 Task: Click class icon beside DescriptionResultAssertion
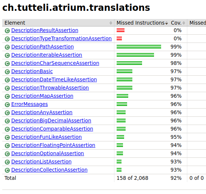(x=7, y=31)
